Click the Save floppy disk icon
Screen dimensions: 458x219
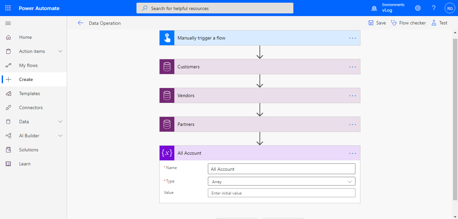pos(371,23)
